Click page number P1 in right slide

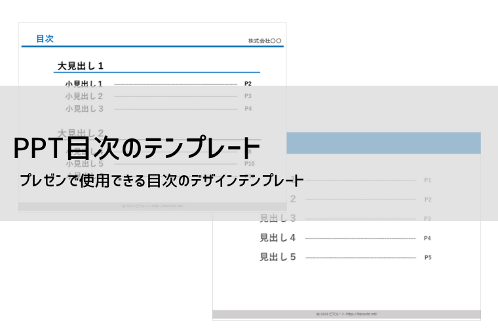pyautogui.click(x=427, y=180)
